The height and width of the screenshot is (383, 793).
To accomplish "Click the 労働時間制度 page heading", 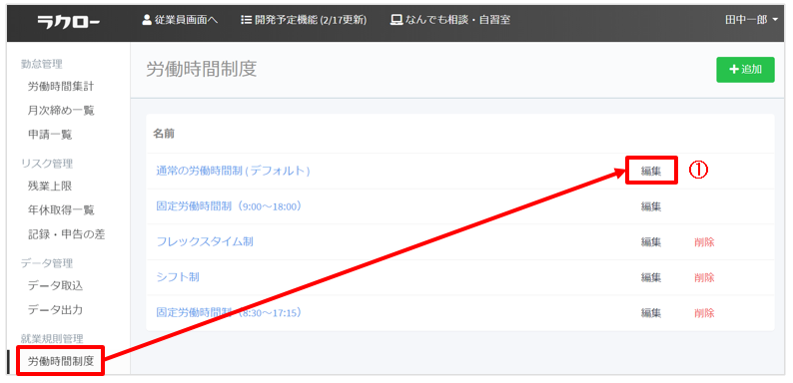I will (202, 70).
